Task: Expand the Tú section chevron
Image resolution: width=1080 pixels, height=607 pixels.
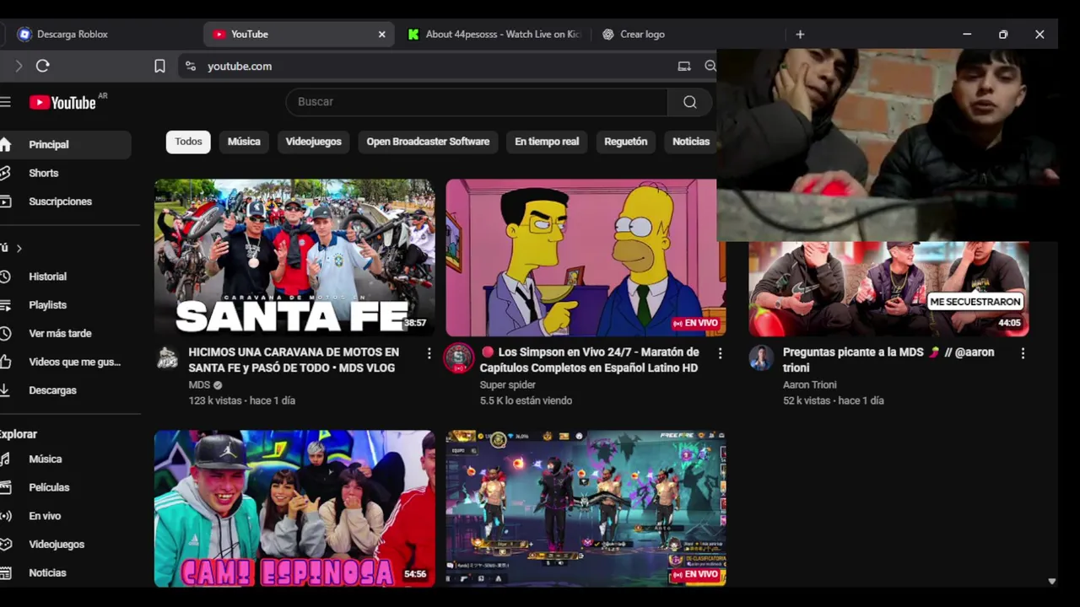Action: click(x=19, y=248)
